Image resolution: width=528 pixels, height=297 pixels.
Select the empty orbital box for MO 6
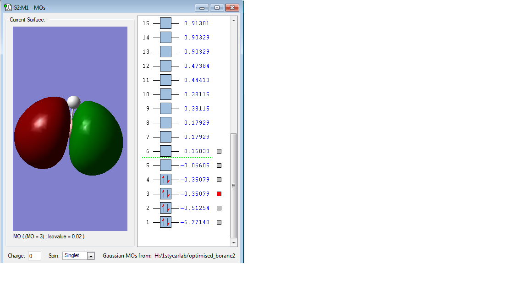pos(165,151)
